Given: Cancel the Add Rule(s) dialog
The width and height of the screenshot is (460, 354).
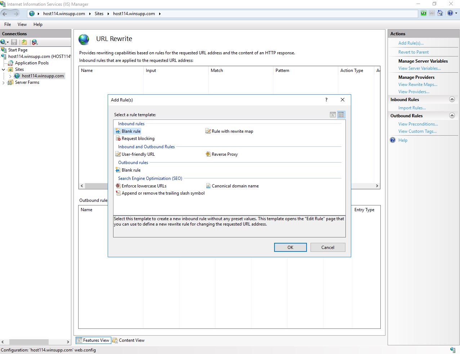Looking at the screenshot, I should [328, 248].
